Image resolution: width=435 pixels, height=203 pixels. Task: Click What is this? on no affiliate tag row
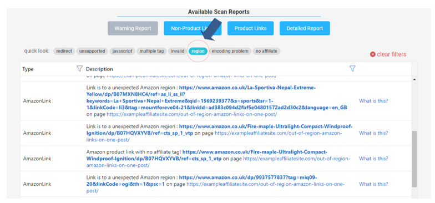pyautogui.click(x=373, y=159)
